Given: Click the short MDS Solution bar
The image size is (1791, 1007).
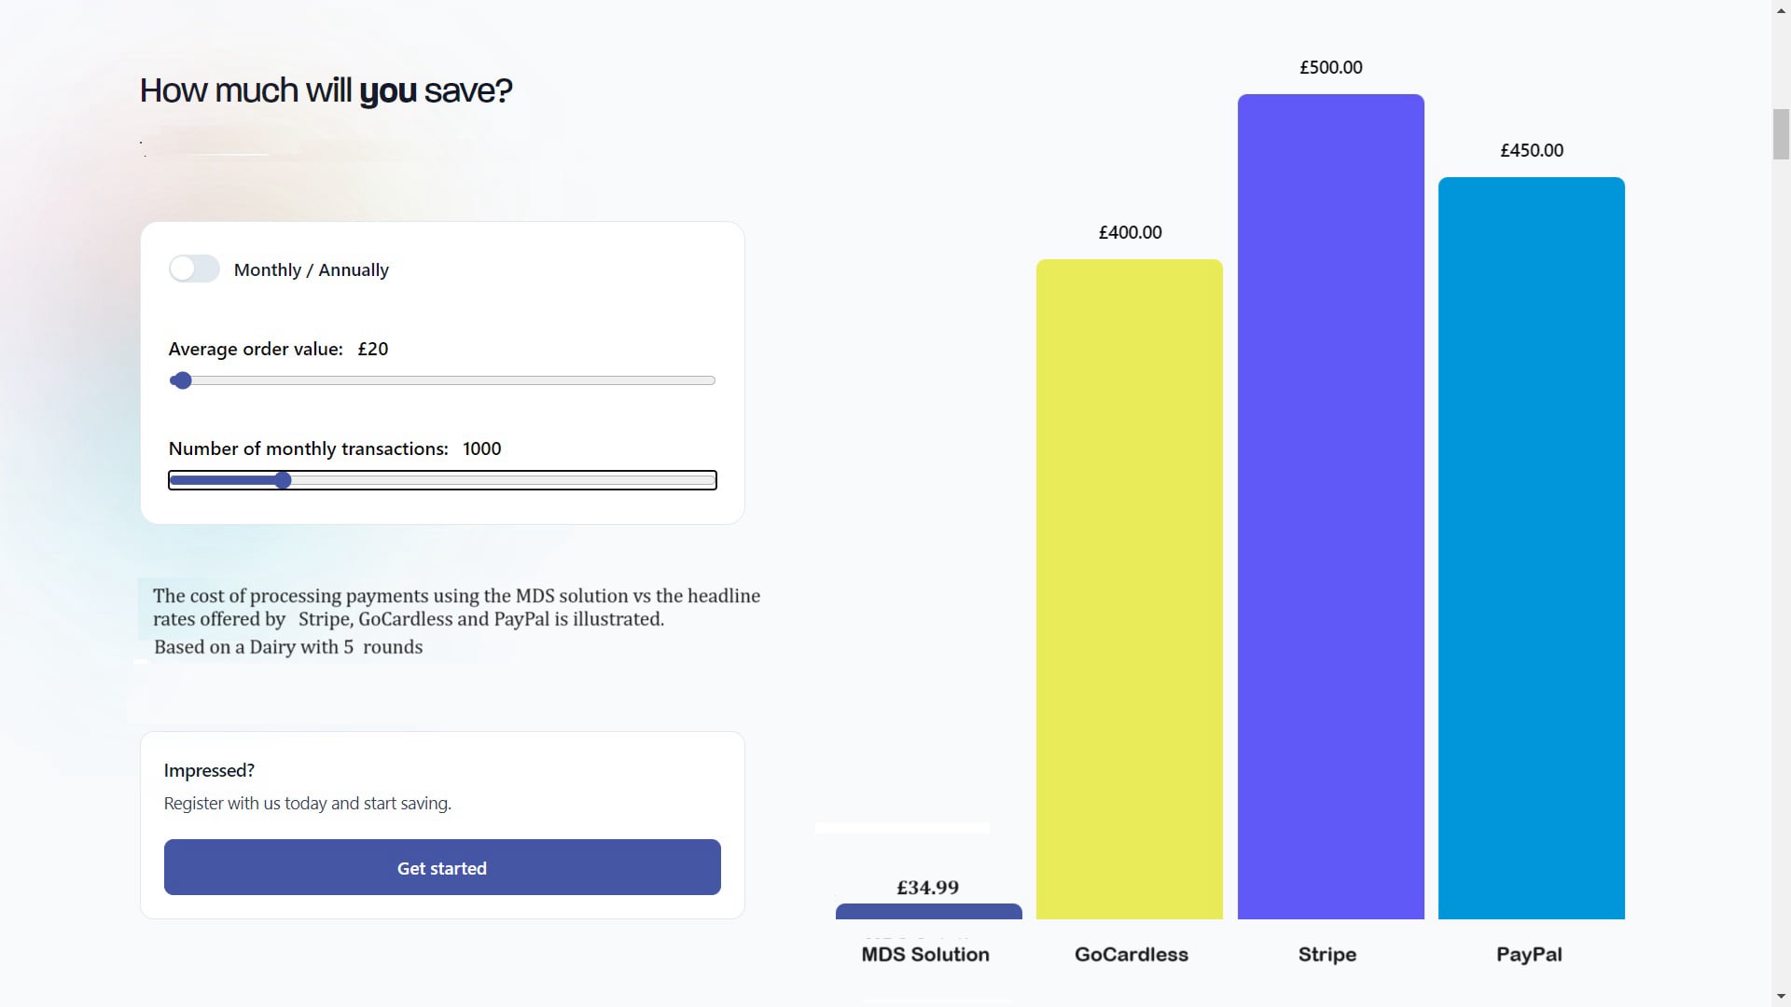Looking at the screenshot, I should (x=928, y=911).
